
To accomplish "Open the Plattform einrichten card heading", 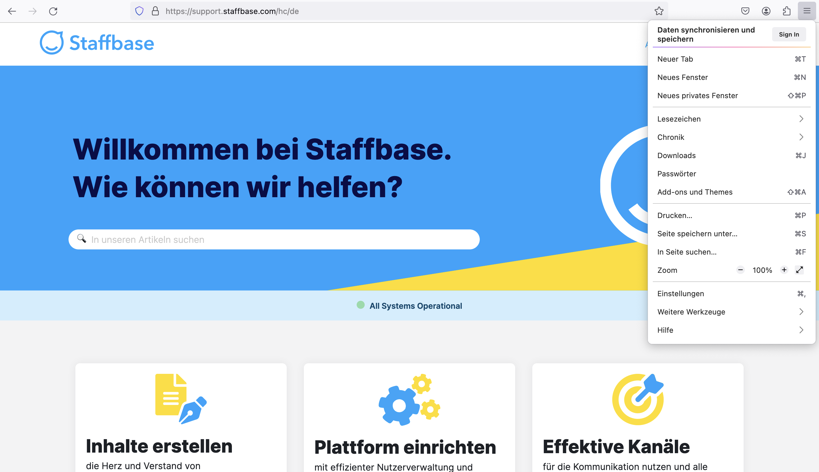I will [405, 447].
